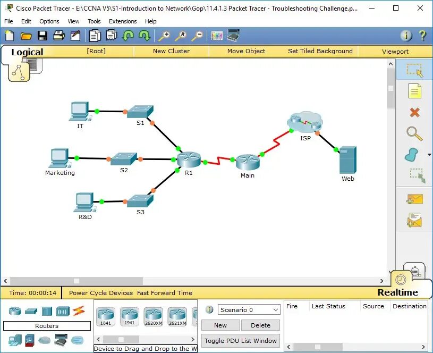Click the Set Tiled Background button
Image resolution: width=433 pixels, height=353 pixels.
(x=320, y=51)
